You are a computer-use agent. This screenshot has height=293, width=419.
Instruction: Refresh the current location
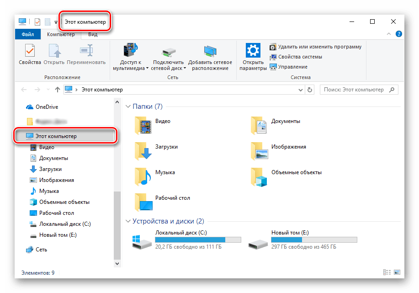(310, 90)
